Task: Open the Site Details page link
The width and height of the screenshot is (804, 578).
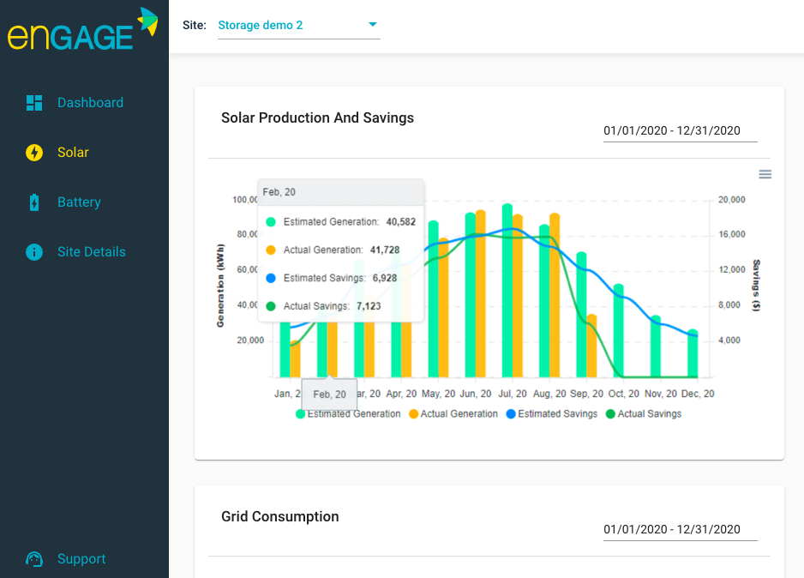Action: 91,251
